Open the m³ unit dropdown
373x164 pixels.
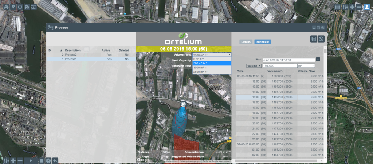coord(306,66)
